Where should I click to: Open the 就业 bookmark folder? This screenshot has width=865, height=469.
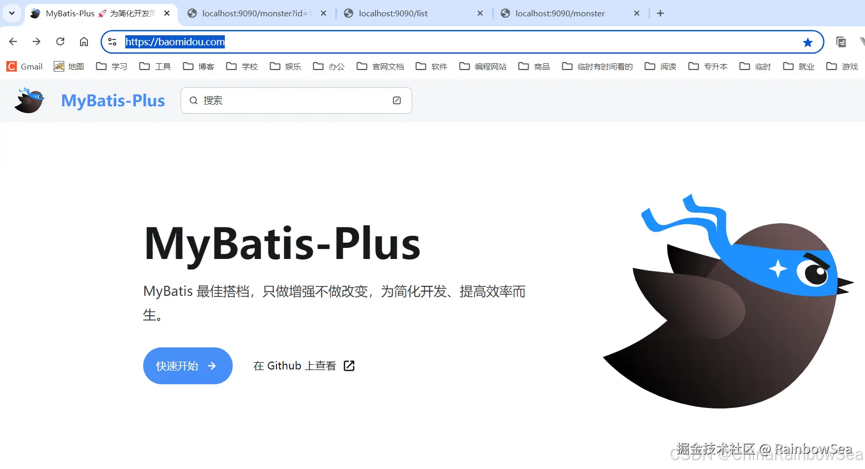[x=799, y=66]
